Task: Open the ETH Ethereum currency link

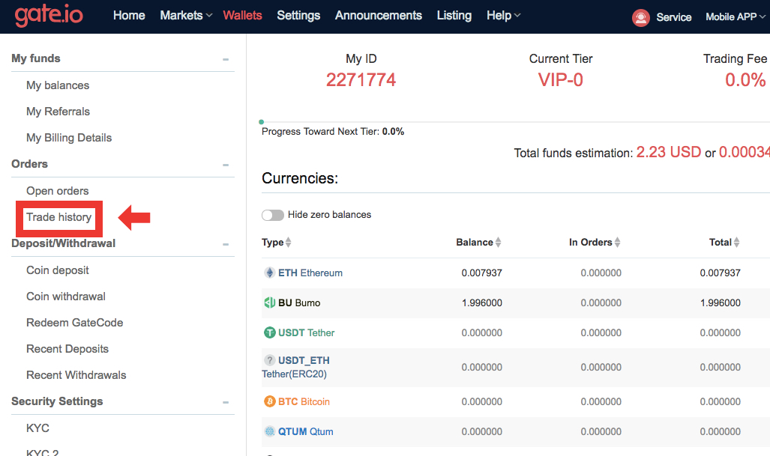Action: [310, 273]
